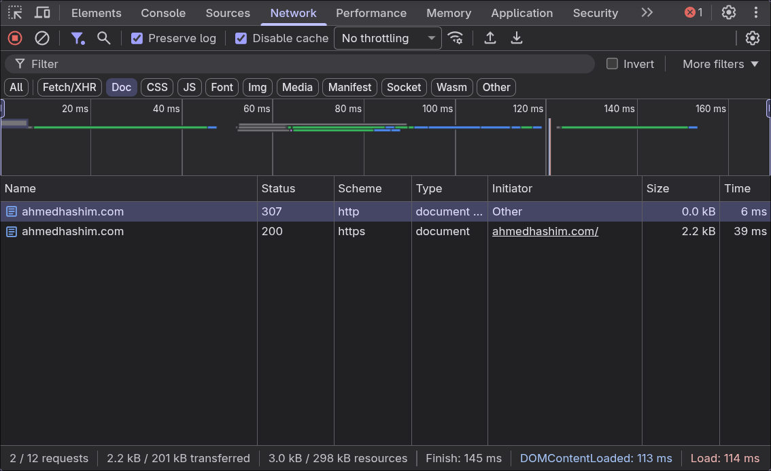Expand hidden panels with the chevron
Viewport: 771px width, 471px height.
(x=647, y=13)
